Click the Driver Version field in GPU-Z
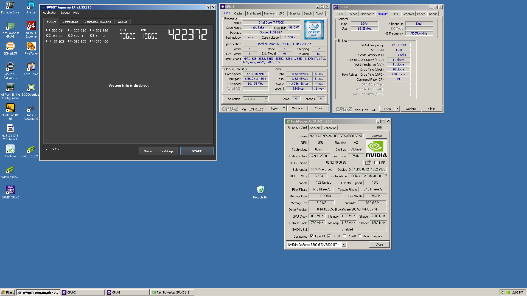 [347, 209]
